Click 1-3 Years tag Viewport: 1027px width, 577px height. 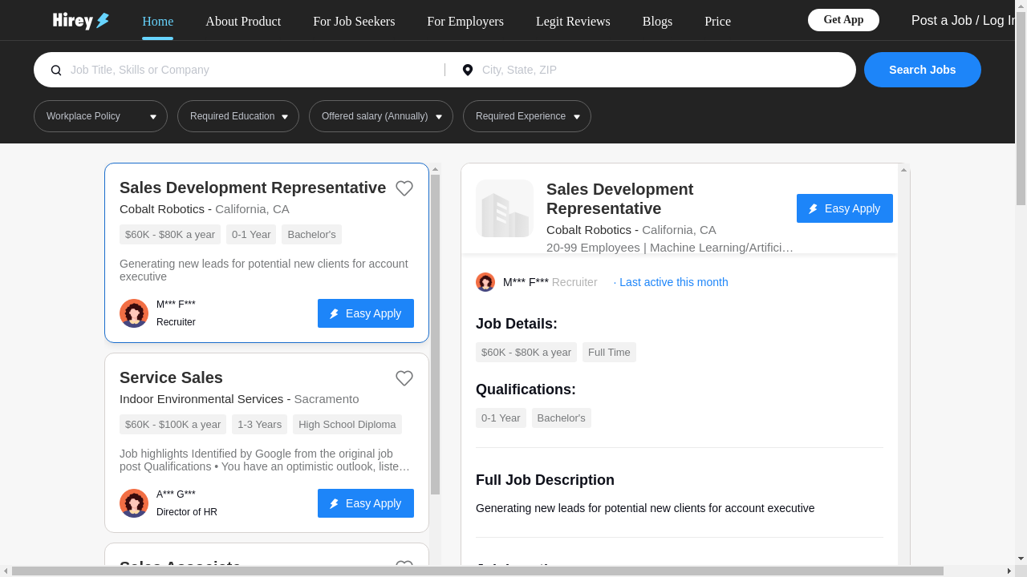coord(259,425)
